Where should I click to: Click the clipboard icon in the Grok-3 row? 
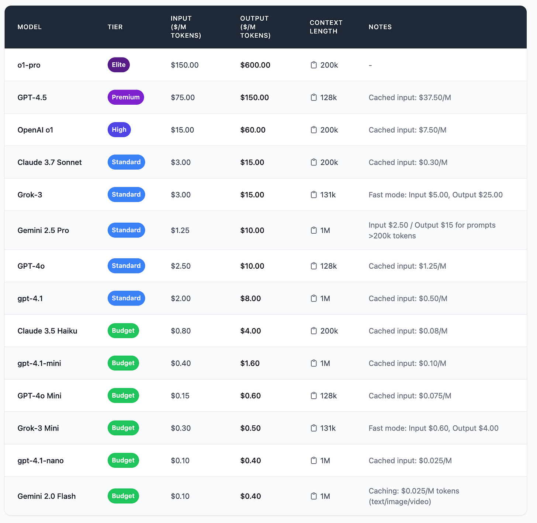314,195
